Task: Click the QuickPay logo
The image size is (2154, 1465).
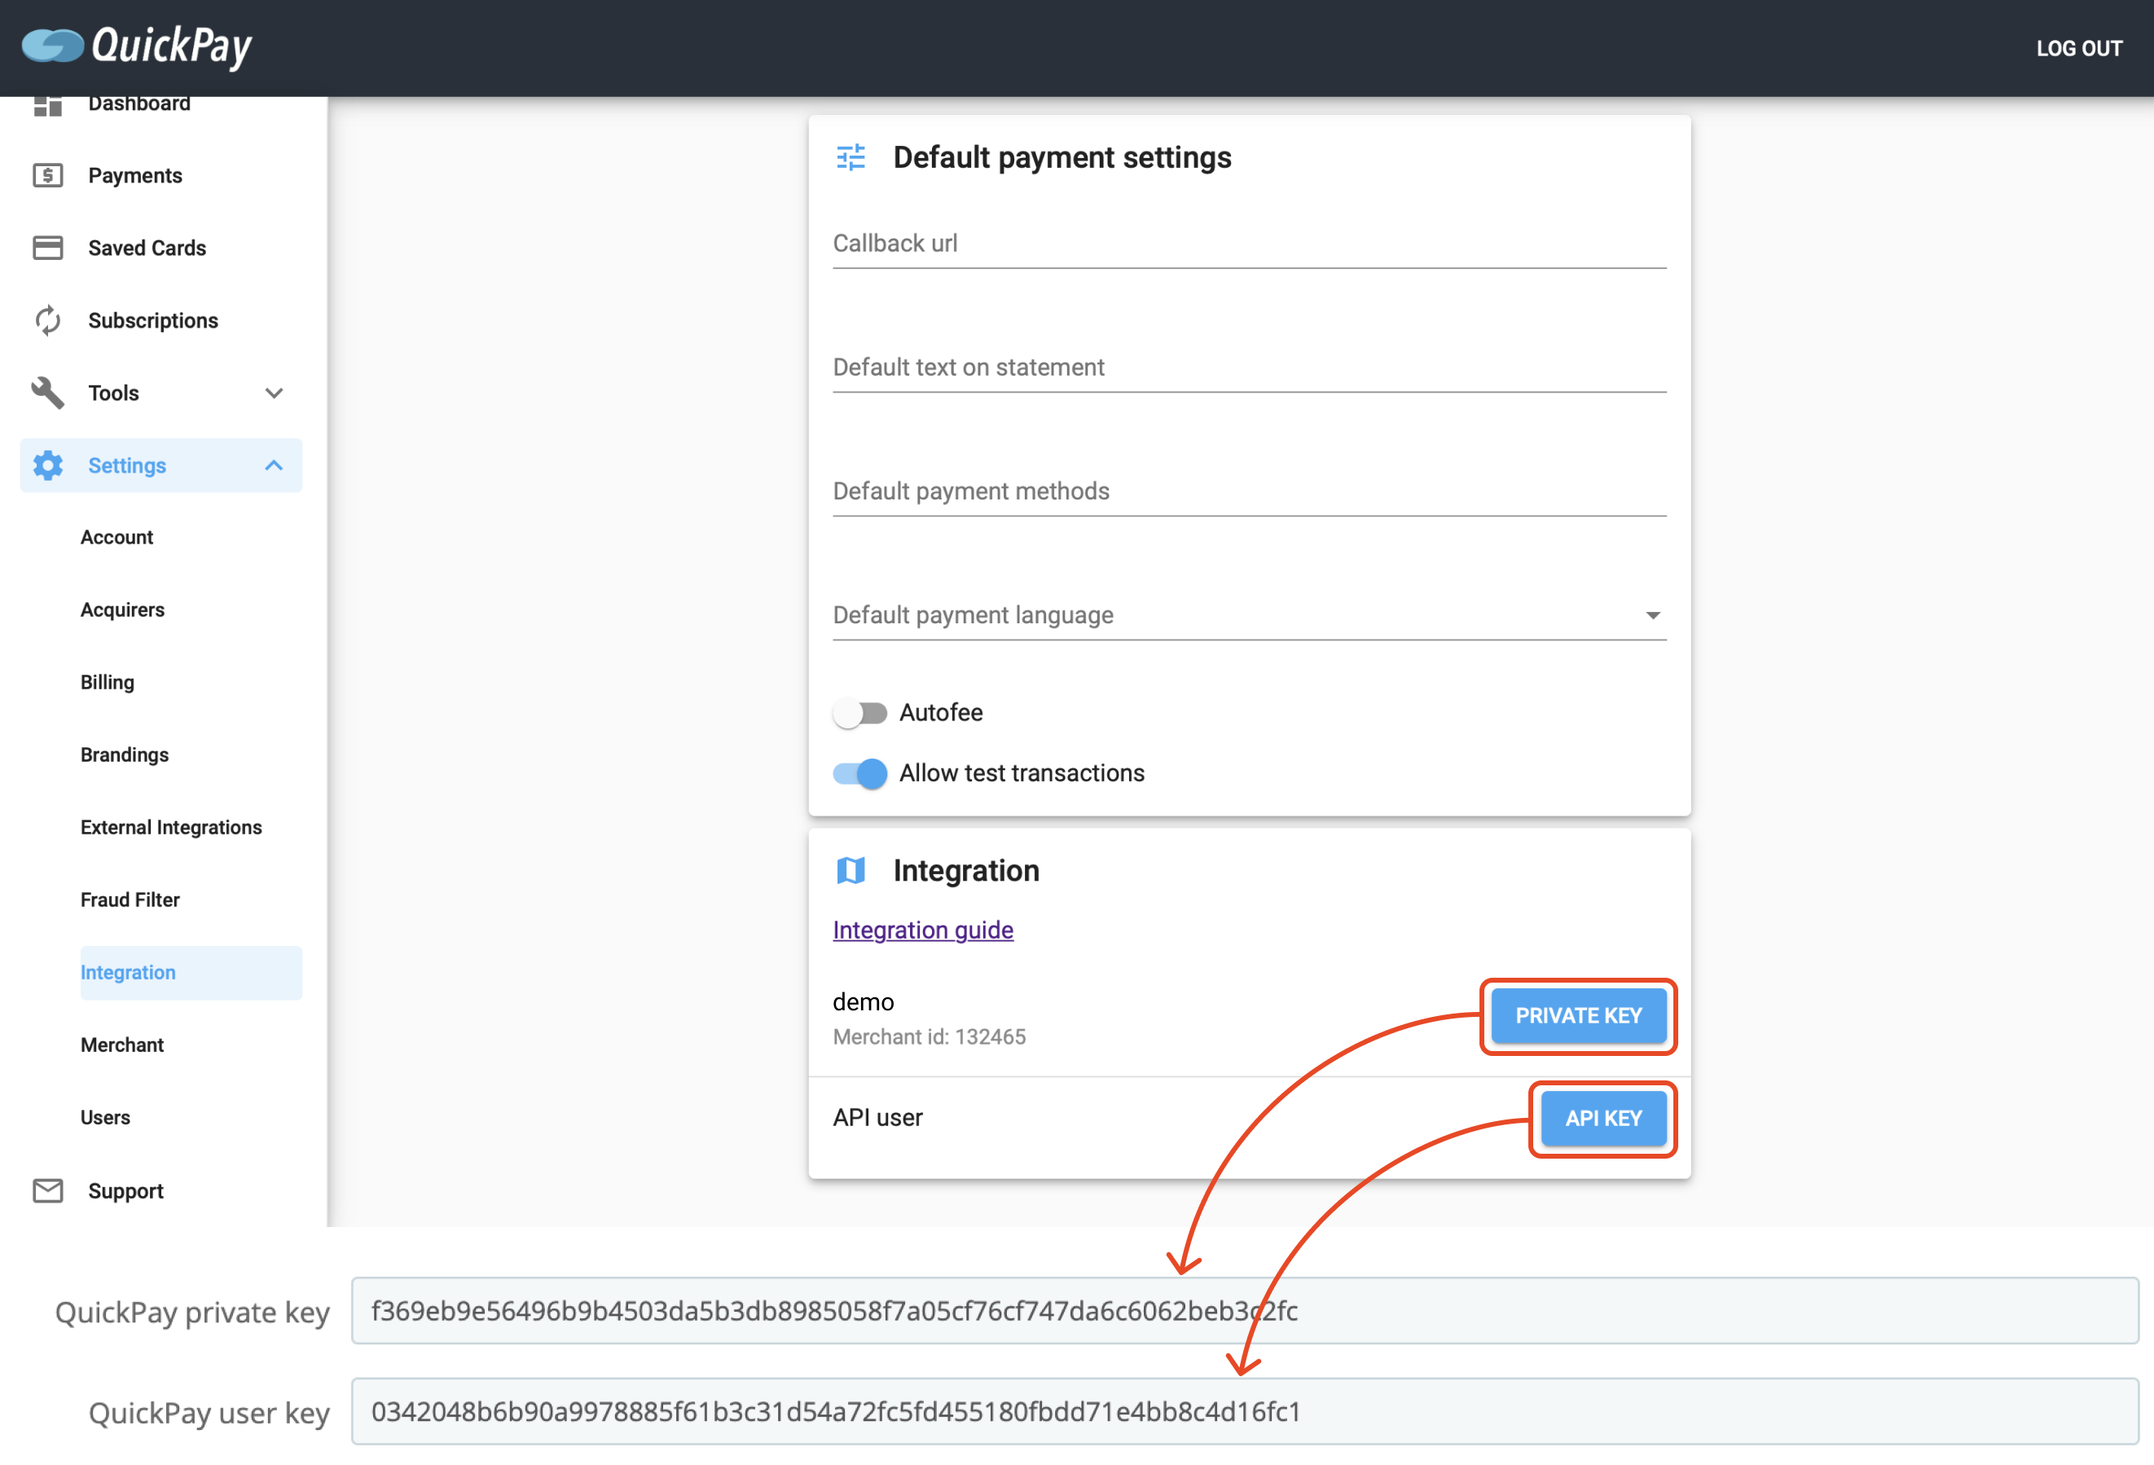Action: pyautogui.click(x=136, y=46)
